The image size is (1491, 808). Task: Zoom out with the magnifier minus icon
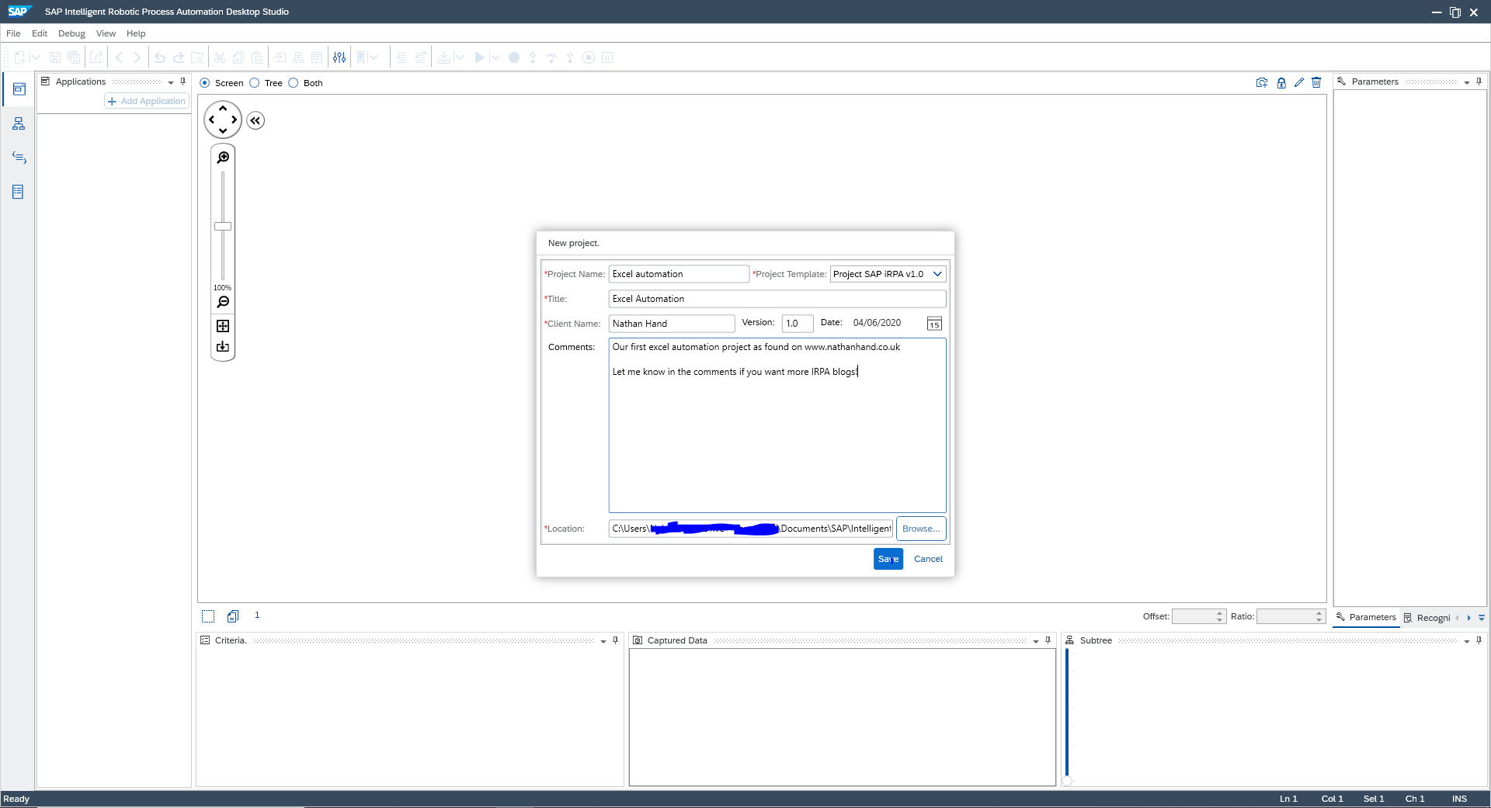click(x=223, y=302)
